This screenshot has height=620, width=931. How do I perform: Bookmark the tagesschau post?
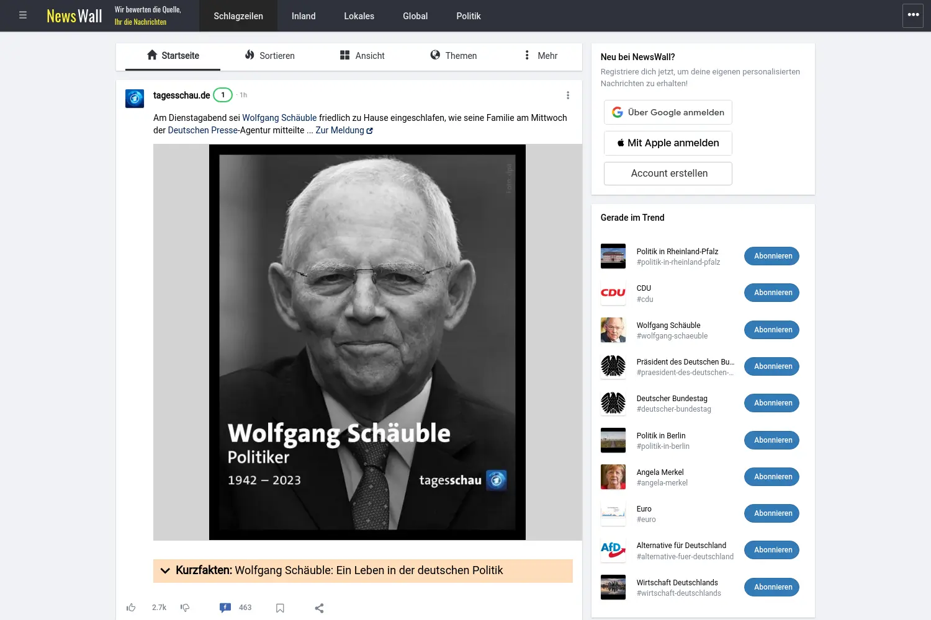pyautogui.click(x=280, y=608)
